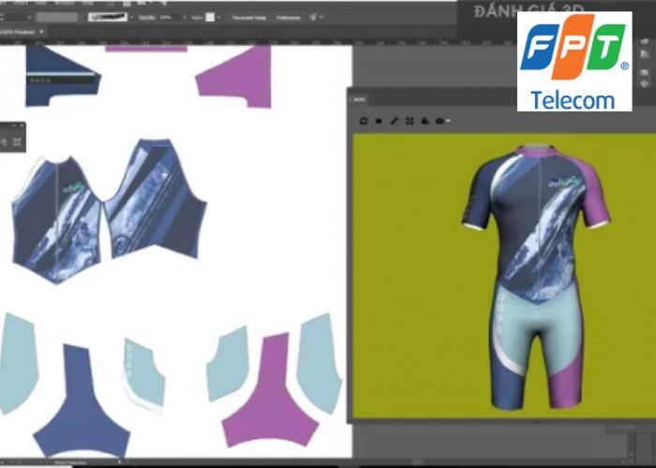Screen dimensions: 656x468
Task: Select the paint bucket icon in 3D preview toolbar
Action: click(425, 121)
